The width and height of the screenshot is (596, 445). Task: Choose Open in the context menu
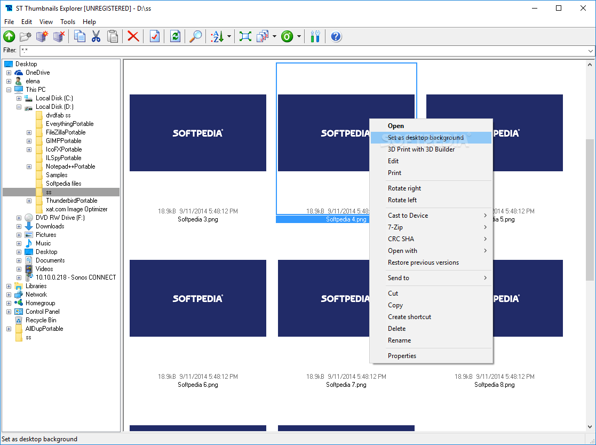click(431, 126)
